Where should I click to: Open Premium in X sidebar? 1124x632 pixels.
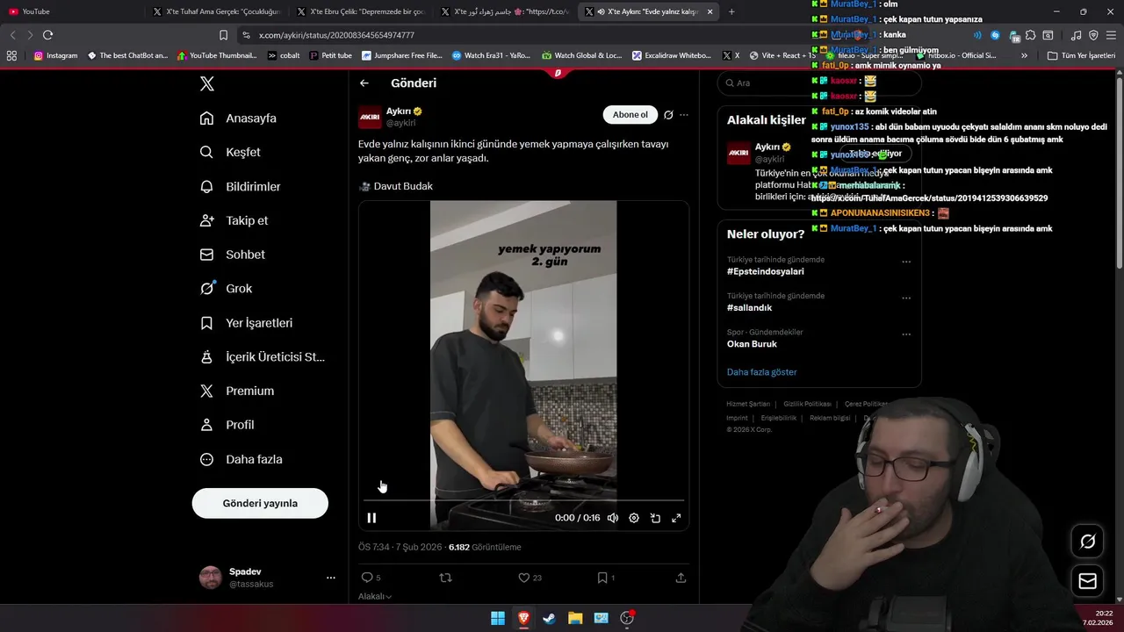[x=236, y=391]
